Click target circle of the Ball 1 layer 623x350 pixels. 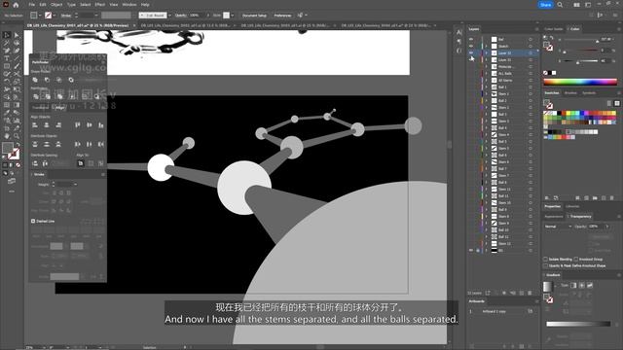(531, 87)
